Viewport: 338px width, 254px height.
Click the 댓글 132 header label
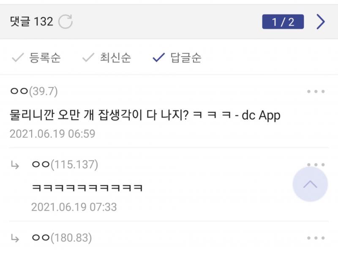31,22
